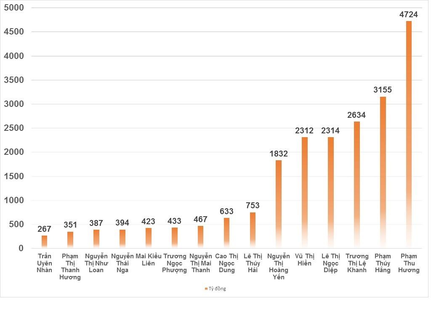
Task: Click the 2500 vertical axis tick label
Action: [x=15, y=128]
